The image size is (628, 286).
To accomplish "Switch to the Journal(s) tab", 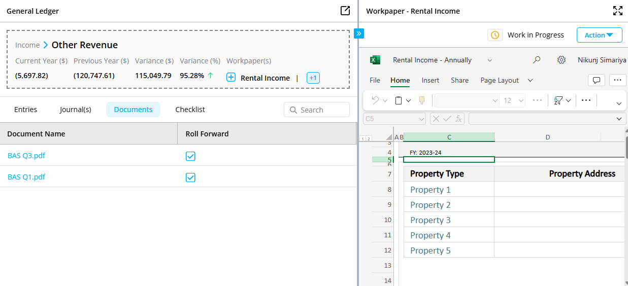I will coord(75,110).
